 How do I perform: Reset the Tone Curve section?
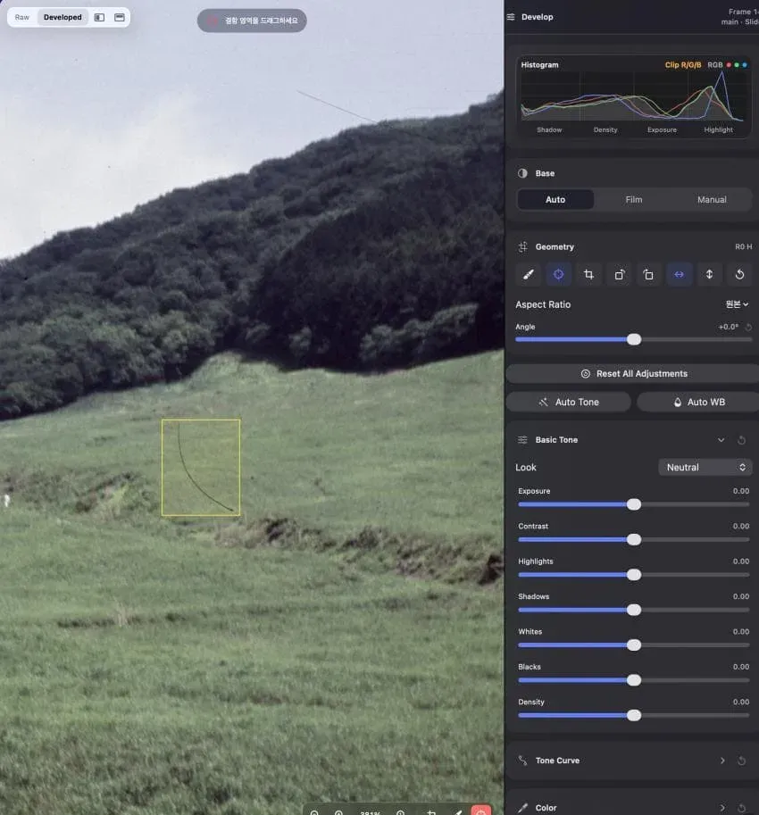tap(741, 761)
